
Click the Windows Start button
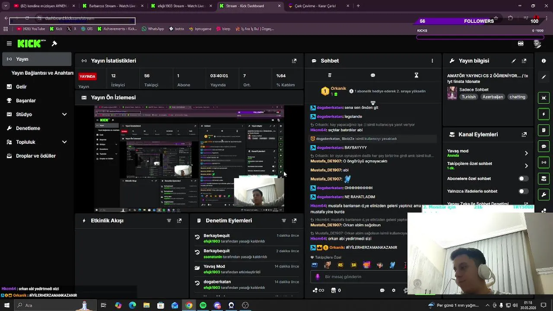[x=6, y=305]
